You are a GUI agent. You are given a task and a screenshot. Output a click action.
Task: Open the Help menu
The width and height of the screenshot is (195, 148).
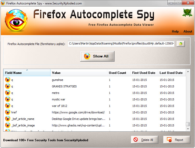click(175, 31)
